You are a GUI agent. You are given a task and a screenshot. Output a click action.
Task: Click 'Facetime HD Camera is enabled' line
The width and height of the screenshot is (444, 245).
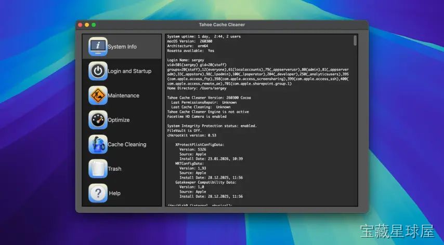coord(197,116)
